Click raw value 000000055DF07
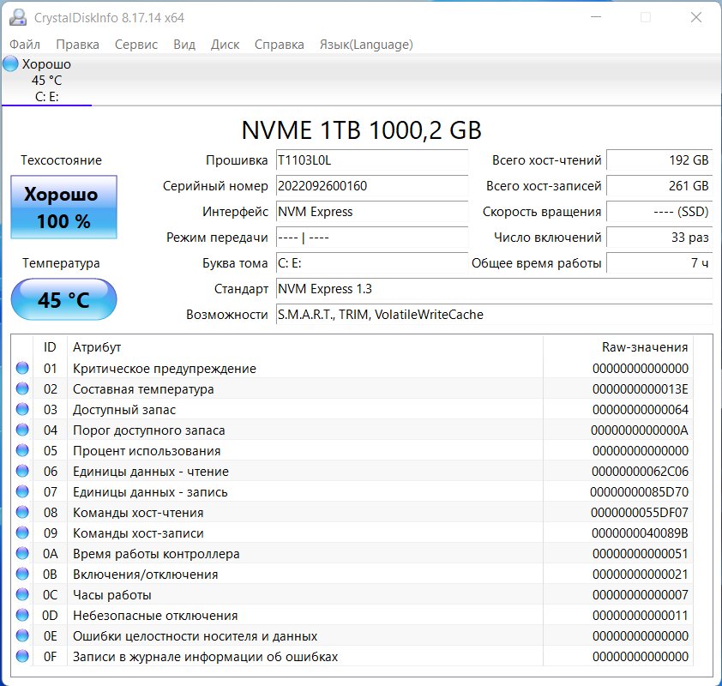 [640, 513]
